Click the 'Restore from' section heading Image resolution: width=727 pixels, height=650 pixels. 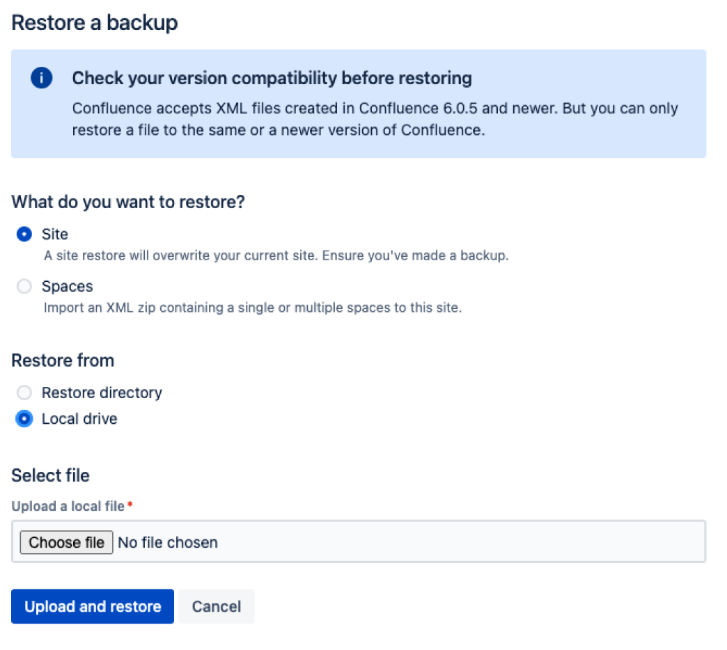(63, 360)
